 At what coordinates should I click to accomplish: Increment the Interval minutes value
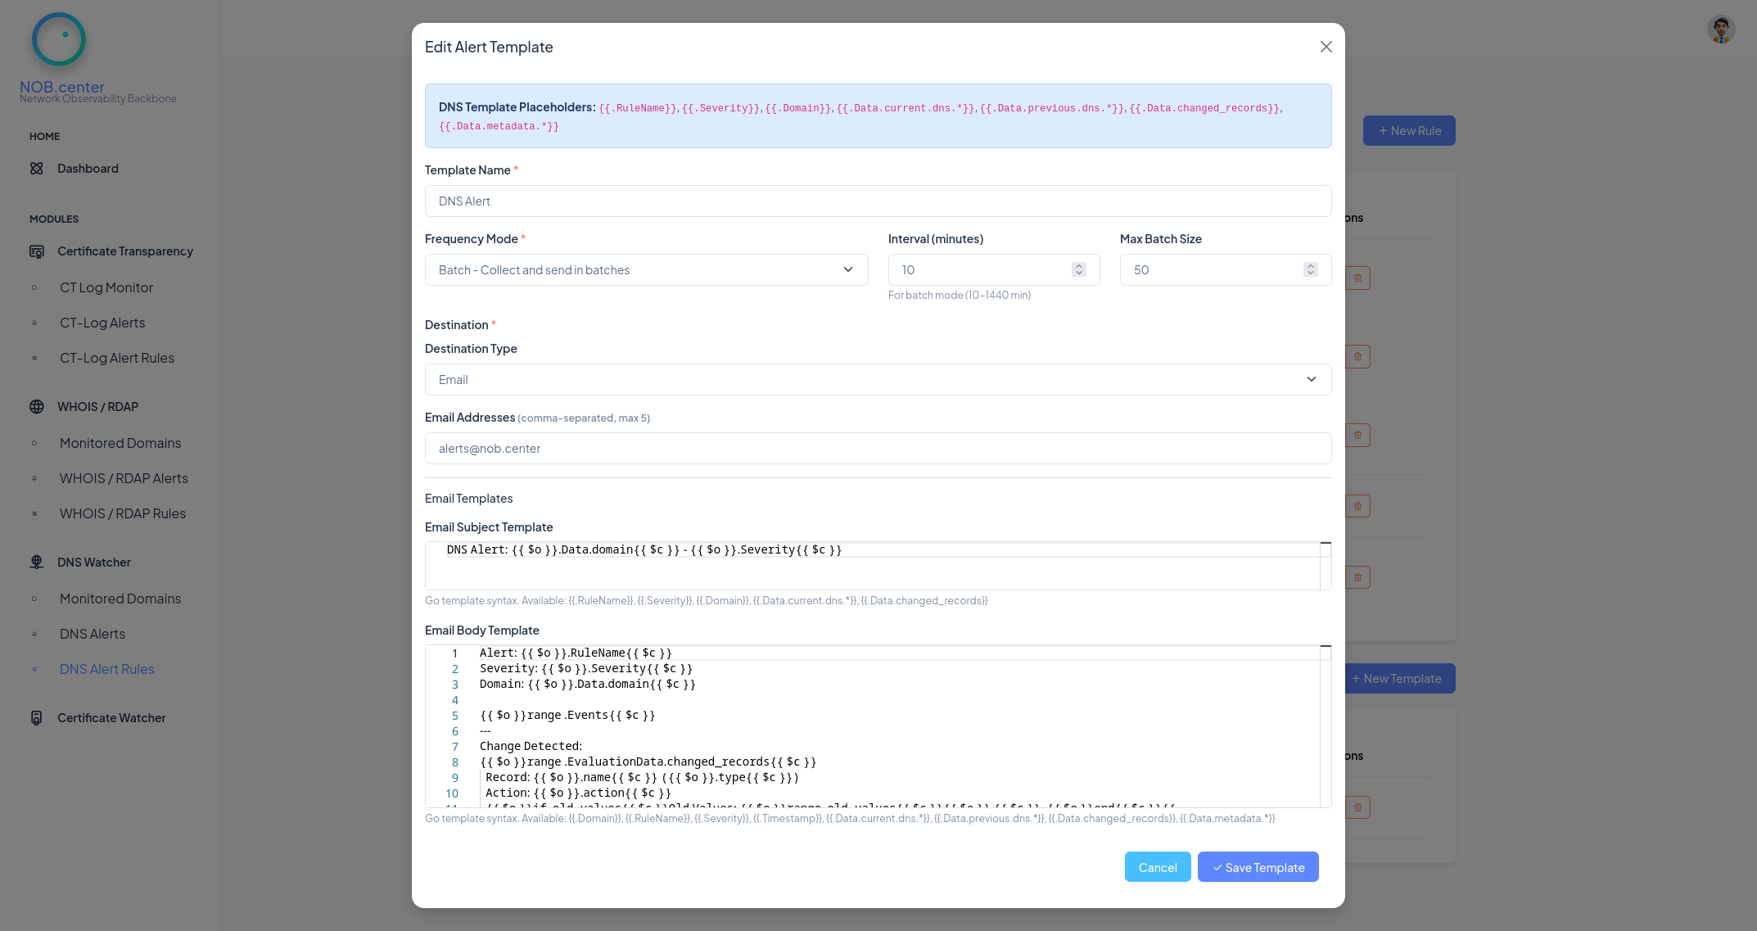pos(1078,265)
